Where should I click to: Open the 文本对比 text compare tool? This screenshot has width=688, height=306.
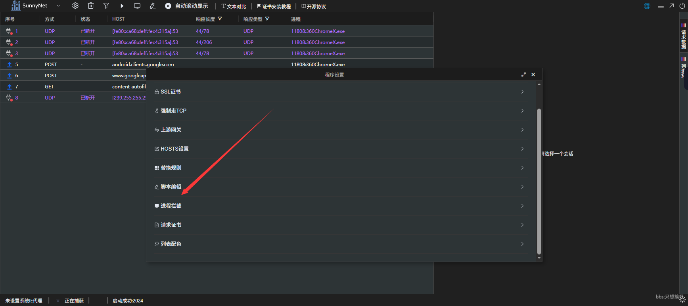(x=234, y=6)
